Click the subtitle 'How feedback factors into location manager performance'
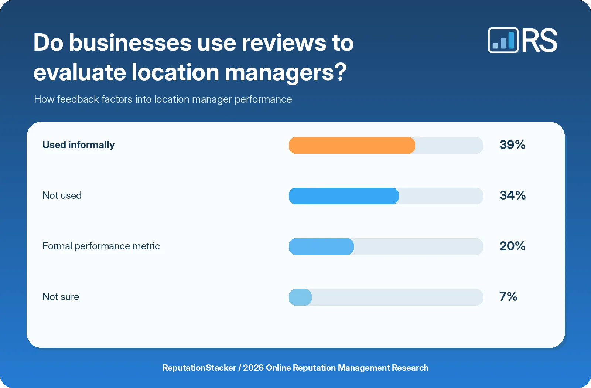This screenshot has width=591, height=388. 163,99
